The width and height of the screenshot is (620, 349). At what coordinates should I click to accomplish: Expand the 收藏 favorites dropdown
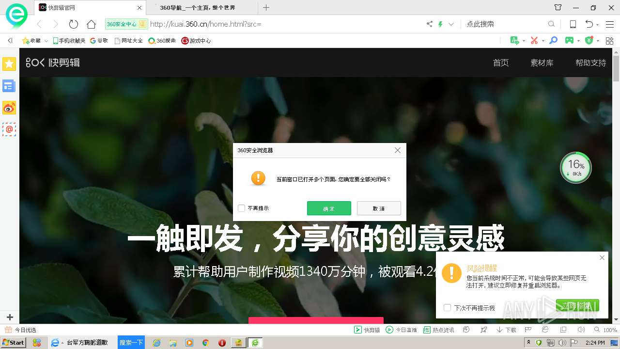coord(46,41)
